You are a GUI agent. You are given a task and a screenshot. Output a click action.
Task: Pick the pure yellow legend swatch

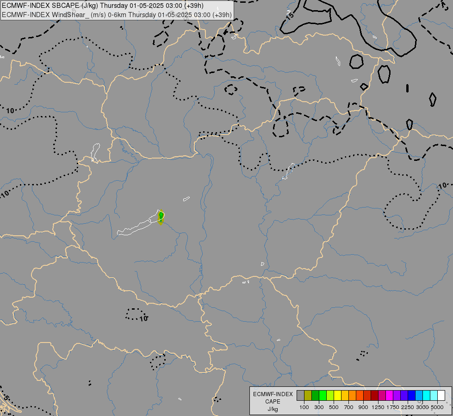pos(337,396)
